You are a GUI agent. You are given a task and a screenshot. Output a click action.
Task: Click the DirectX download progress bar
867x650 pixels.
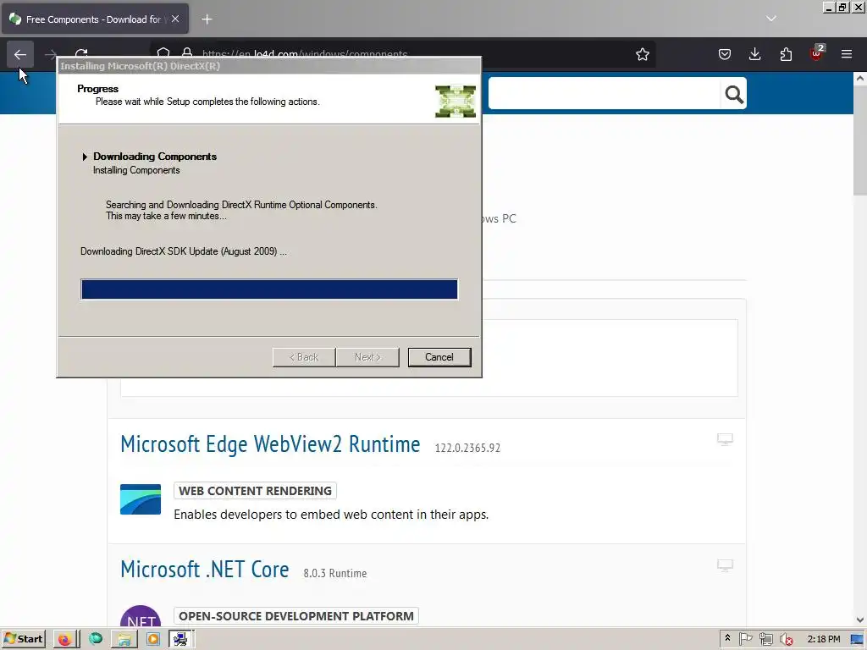[x=269, y=289]
